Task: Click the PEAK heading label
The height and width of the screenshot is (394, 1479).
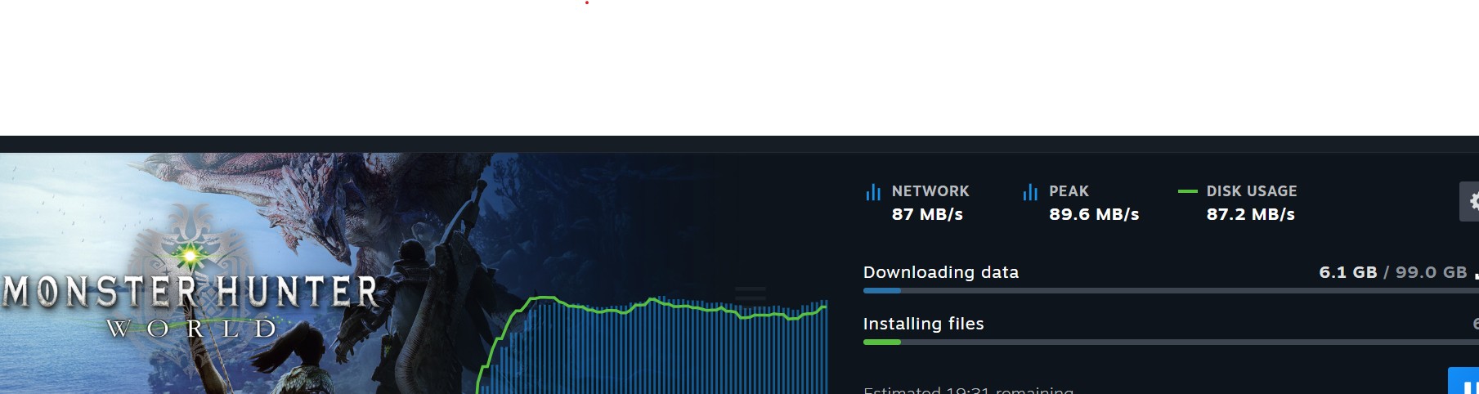Action: [1069, 191]
